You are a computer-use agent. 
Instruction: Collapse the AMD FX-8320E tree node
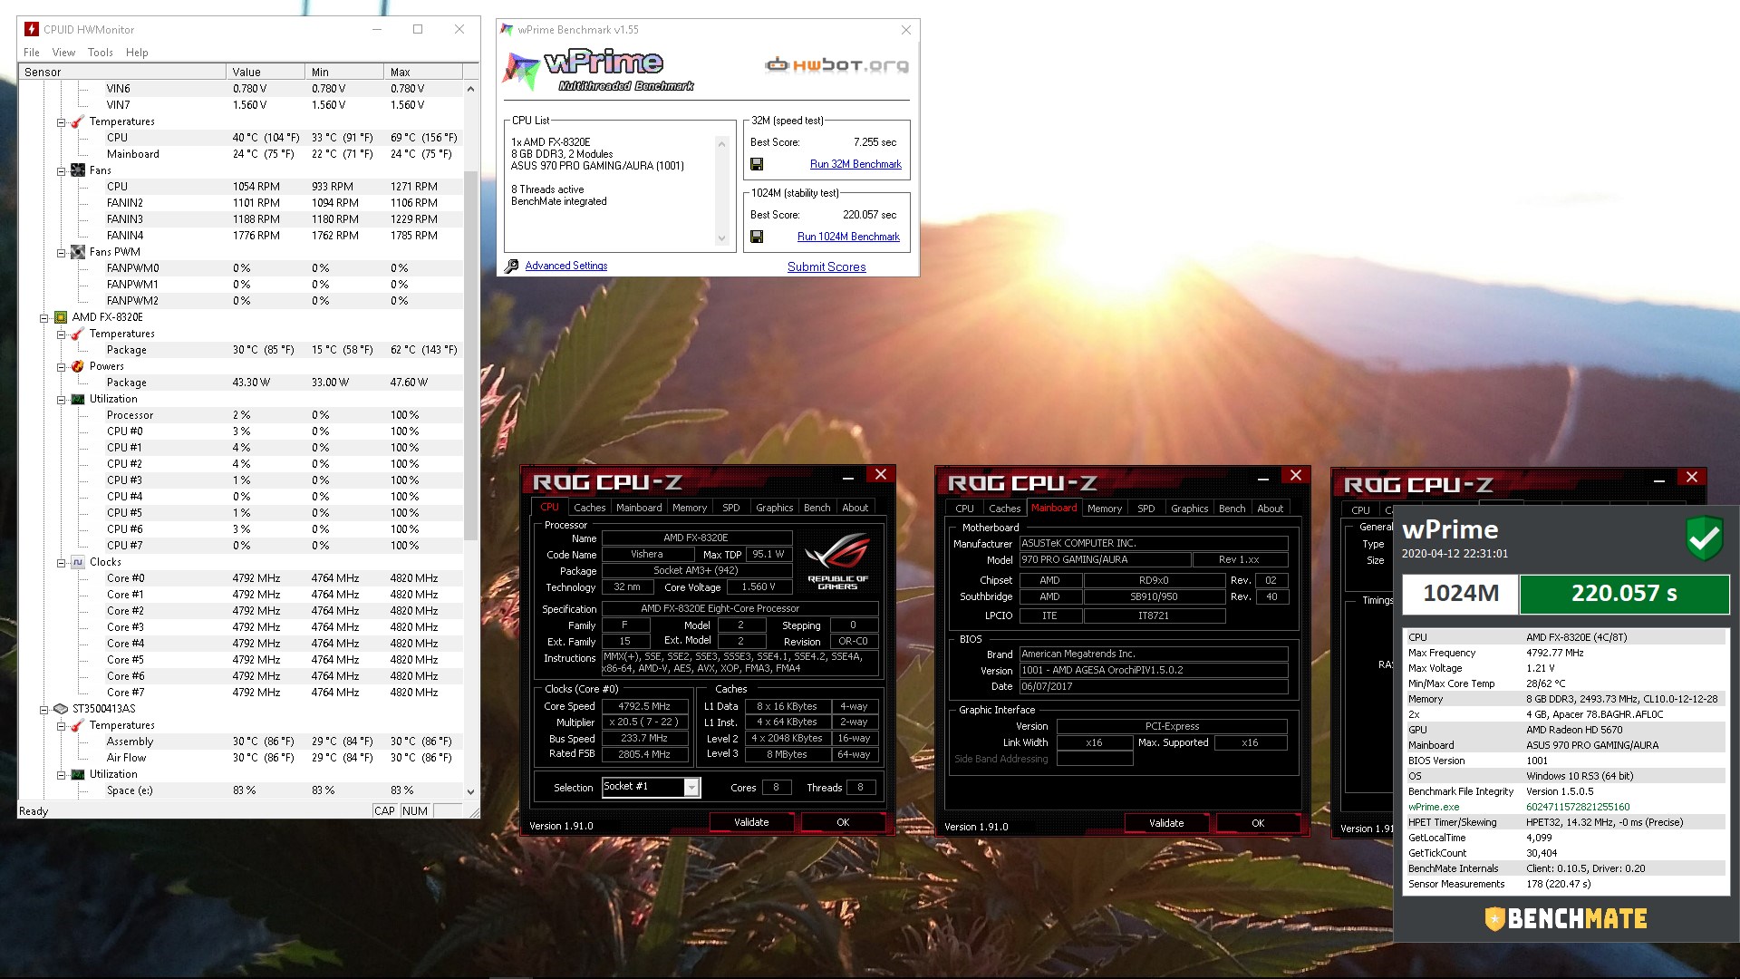pyautogui.click(x=43, y=317)
